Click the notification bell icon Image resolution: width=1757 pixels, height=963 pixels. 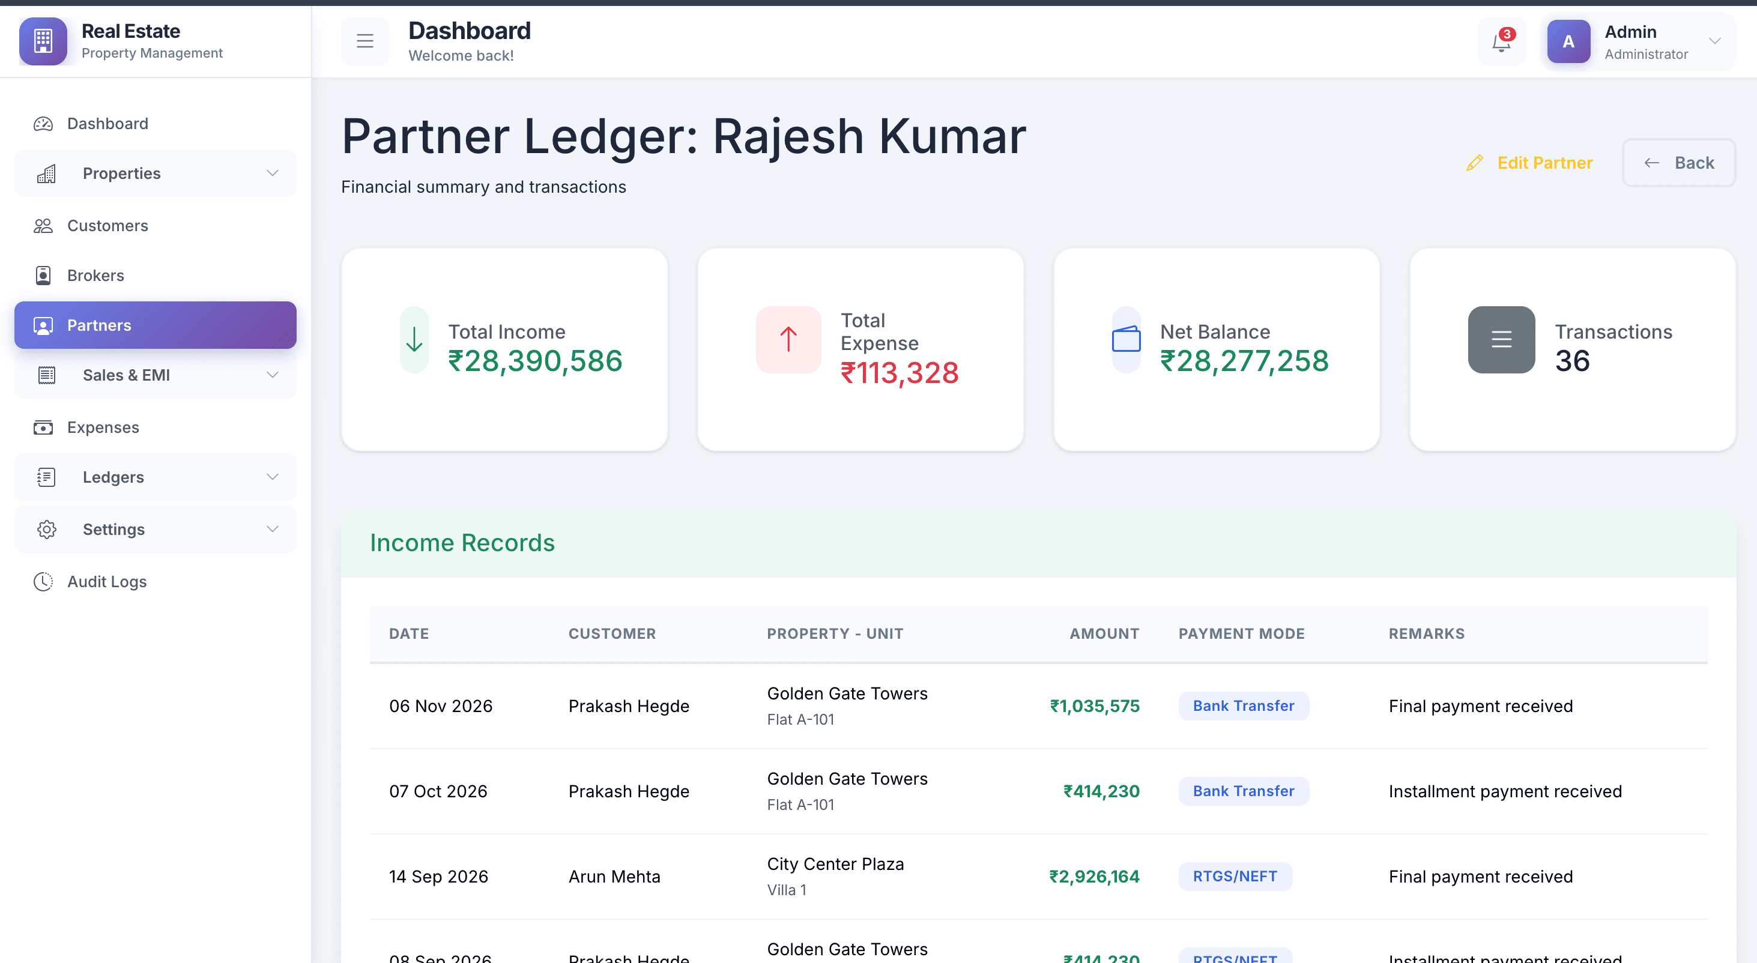(x=1501, y=42)
